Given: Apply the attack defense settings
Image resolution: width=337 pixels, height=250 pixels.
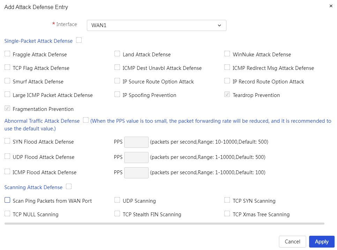Looking at the screenshot, I should click(x=322, y=242).
